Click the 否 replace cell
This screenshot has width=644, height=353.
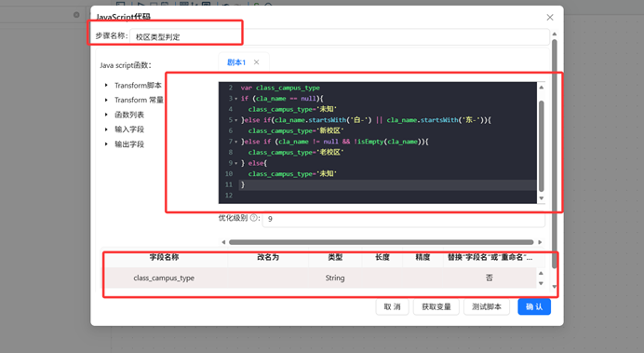pos(490,278)
